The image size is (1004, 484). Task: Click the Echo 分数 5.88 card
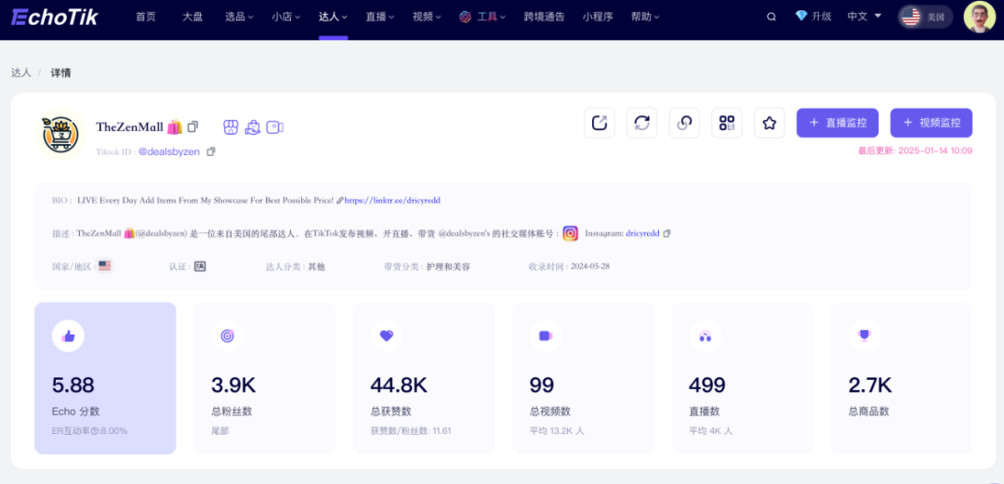(x=105, y=378)
